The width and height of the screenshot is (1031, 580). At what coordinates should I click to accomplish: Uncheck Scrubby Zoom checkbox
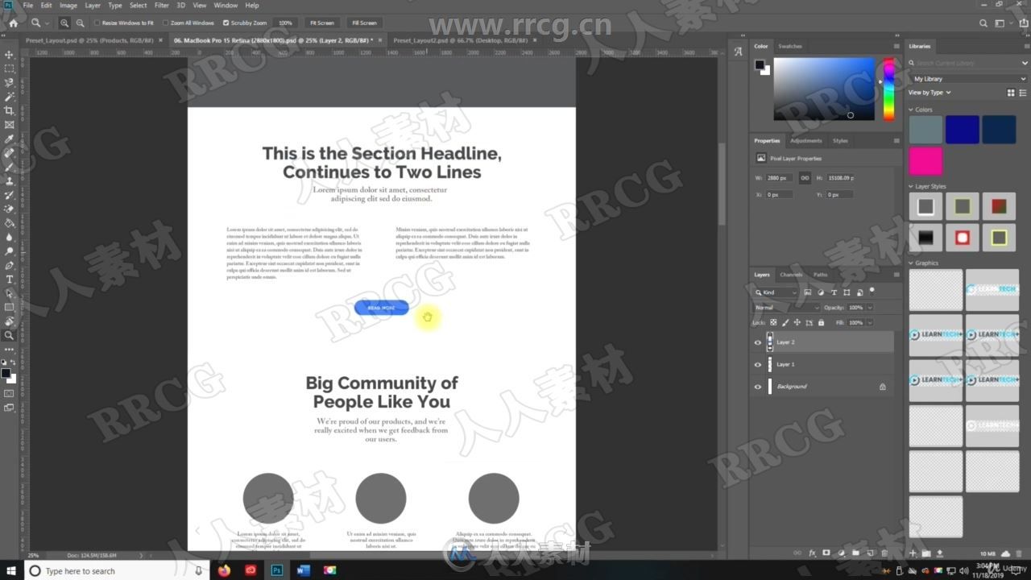click(x=226, y=23)
